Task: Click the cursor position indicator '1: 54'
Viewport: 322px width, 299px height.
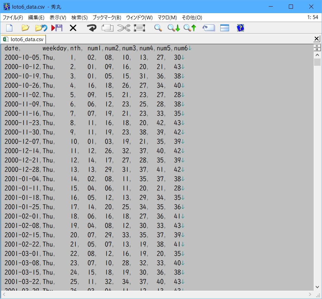Action: [x=313, y=17]
